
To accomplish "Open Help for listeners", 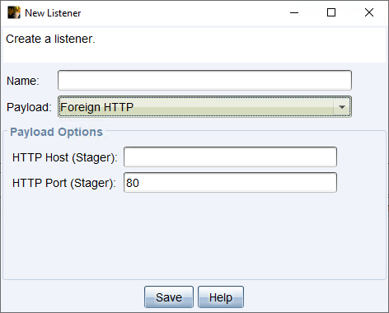I will coord(221,297).
